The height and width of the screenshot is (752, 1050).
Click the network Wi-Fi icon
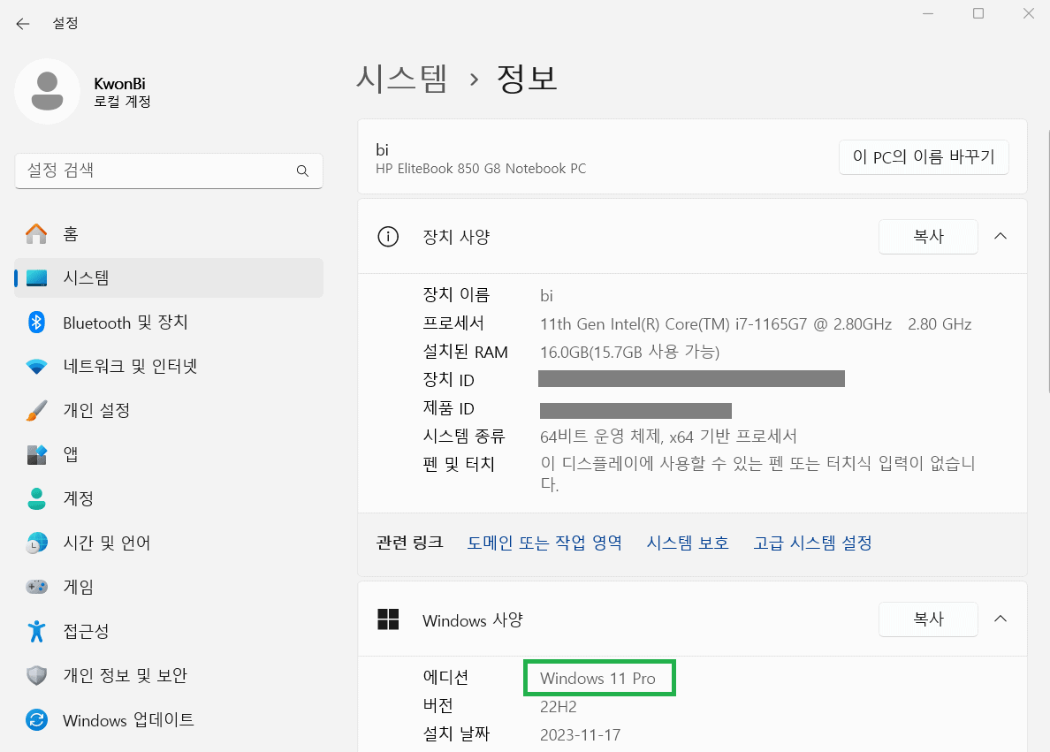coord(36,367)
